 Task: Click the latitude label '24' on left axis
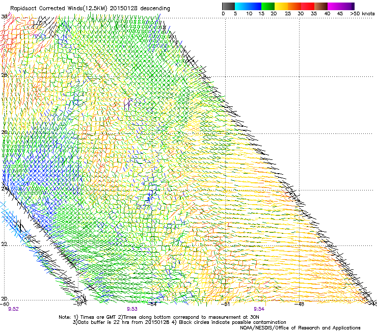point(4,188)
